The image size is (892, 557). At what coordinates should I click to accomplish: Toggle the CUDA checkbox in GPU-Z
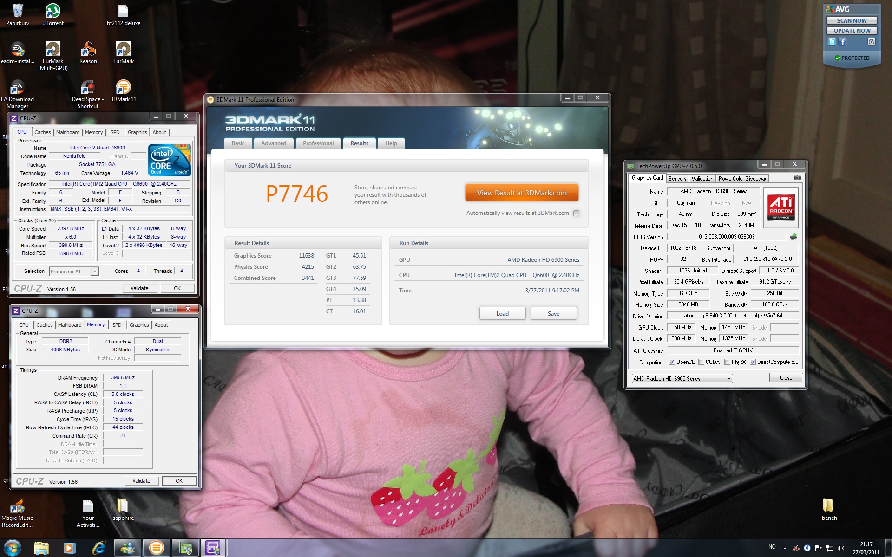[x=701, y=362]
